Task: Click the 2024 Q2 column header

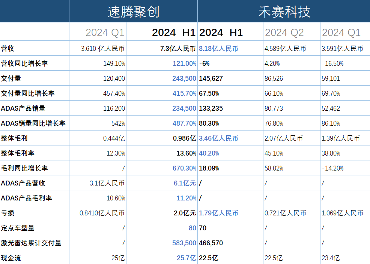Action: [x=292, y=32]
